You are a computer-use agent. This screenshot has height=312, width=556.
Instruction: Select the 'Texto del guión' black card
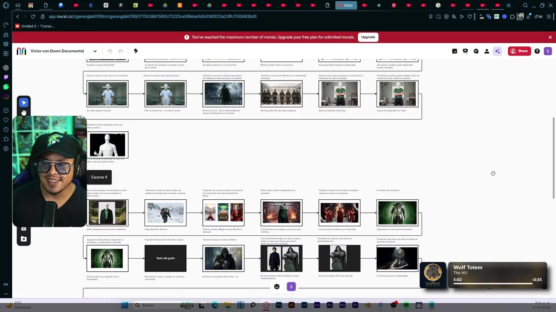pos(165,258)
